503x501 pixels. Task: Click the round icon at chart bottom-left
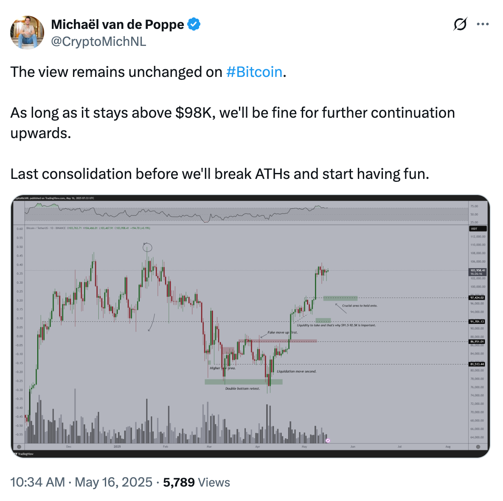click(19, 447)
